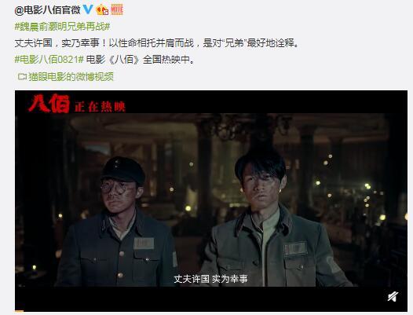Click the orange crown membership badge
413x315 pixels.
pos(102,10)
